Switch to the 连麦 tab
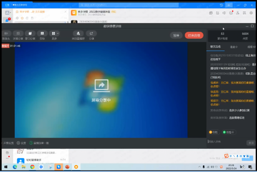Screen dimensions: 257x172 click(234, 47)
